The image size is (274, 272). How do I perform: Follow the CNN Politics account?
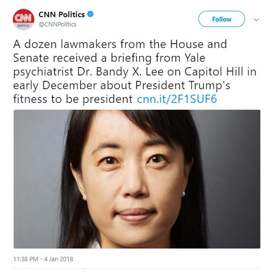[x=222, y=19]
